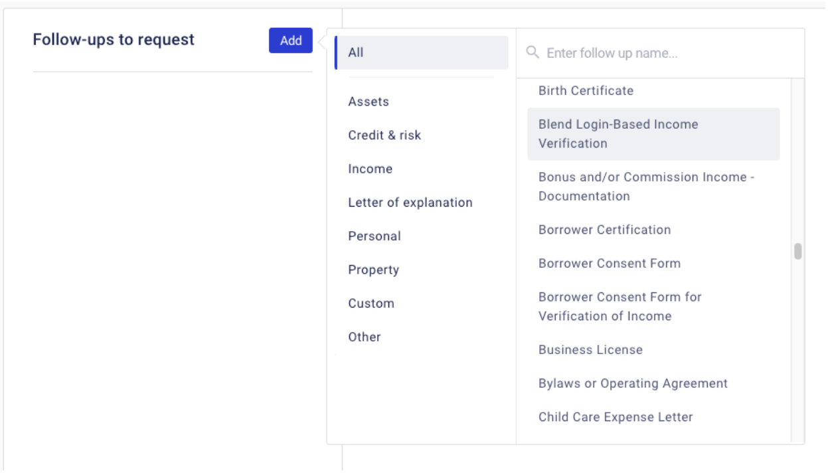
Task: Select the Other category
Action: [x=364, y=337]
